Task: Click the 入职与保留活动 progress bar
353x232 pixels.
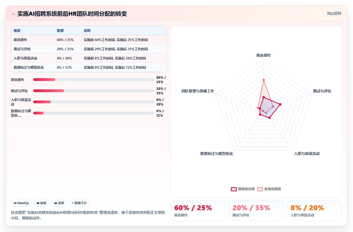Action: [94, 102]
